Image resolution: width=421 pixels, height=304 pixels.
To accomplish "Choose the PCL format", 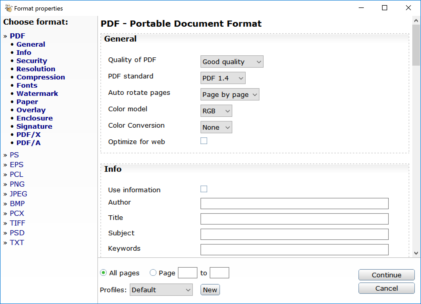I will click(x=16, y=174).
